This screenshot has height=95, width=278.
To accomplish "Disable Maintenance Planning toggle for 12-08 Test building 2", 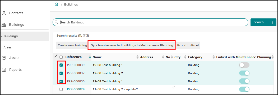I will tap(244, 73).
